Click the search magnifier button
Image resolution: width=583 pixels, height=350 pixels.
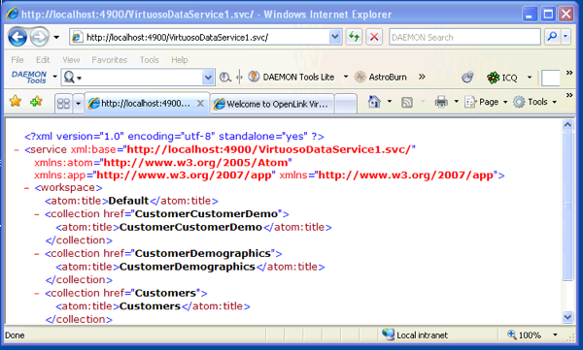click(x=553, y=37)
